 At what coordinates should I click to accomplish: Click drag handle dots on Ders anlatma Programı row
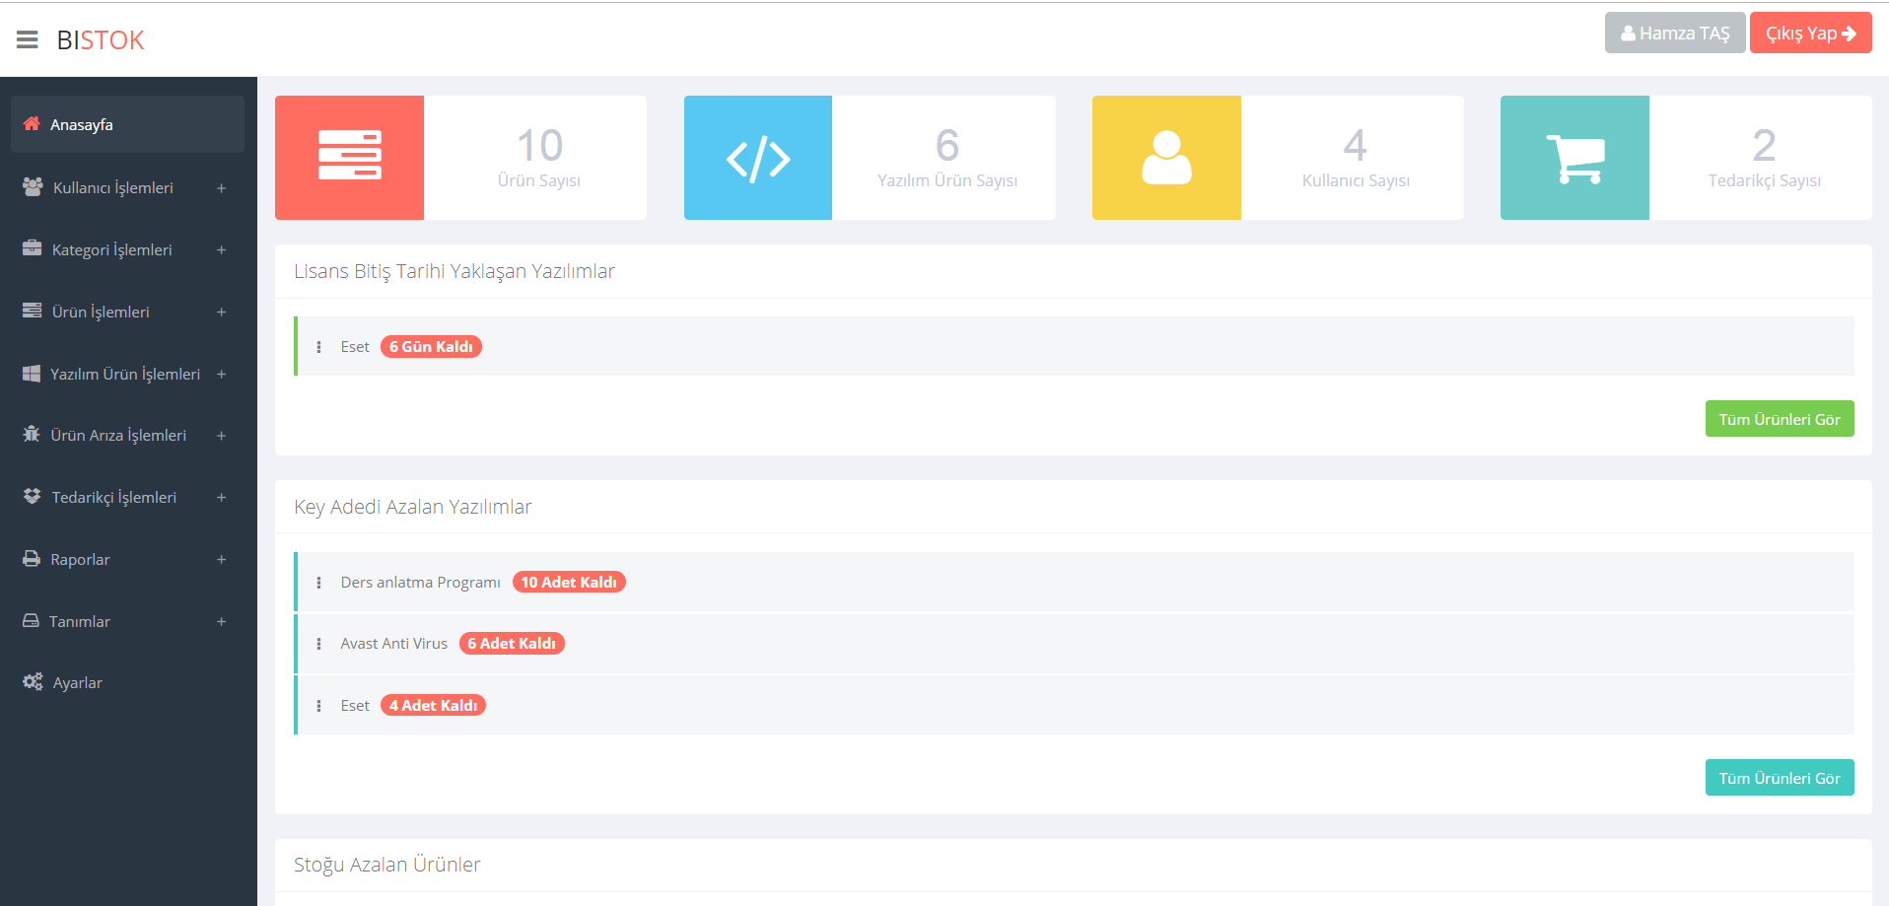tap(318, 583)
